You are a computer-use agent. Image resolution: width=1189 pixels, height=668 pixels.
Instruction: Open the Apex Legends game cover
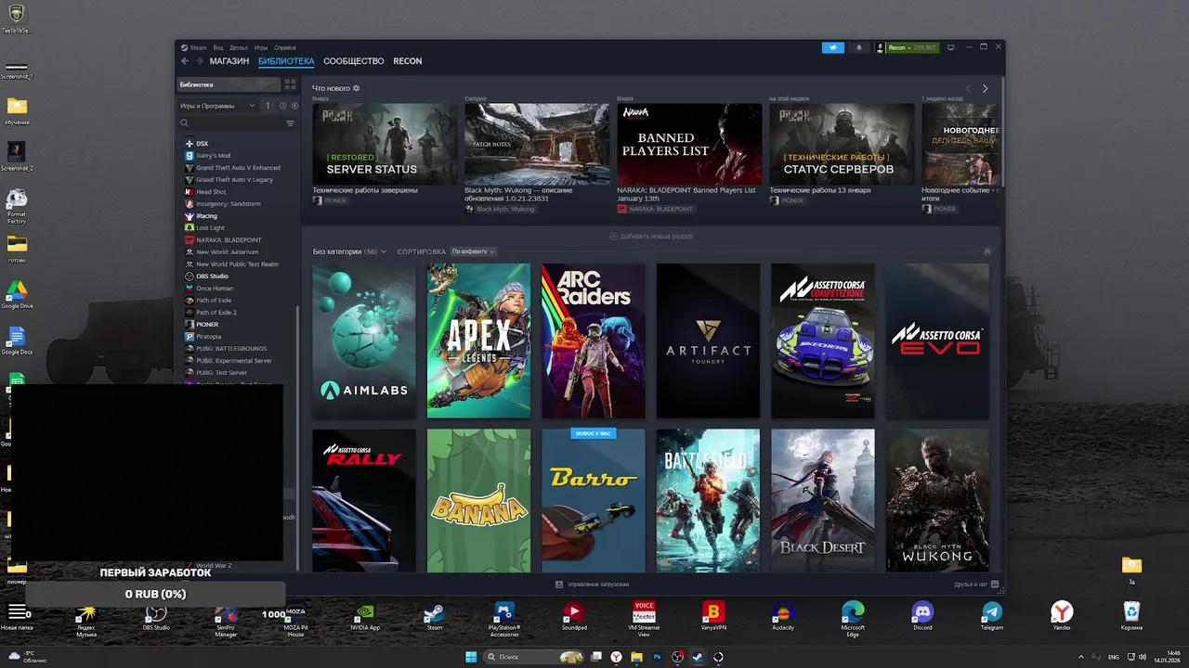(x=478, y=340)
